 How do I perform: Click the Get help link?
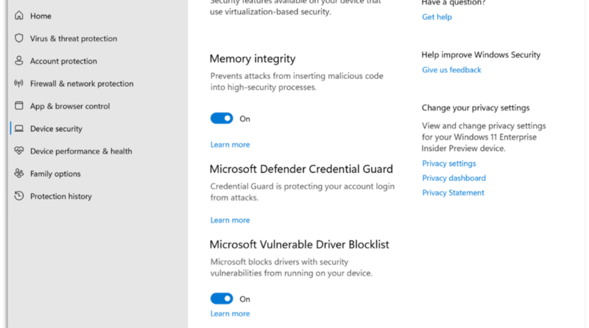(x=437, y=17)
